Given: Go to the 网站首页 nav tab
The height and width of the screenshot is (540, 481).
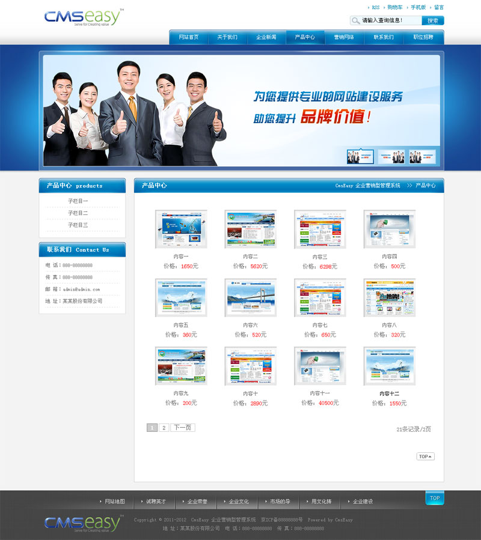Looking at the screenshot, I should (189, 37).
